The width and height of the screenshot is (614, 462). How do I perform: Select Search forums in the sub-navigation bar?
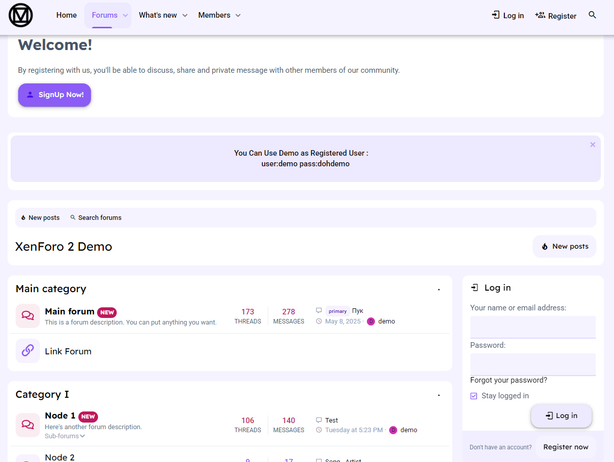[x=96, y=218]
